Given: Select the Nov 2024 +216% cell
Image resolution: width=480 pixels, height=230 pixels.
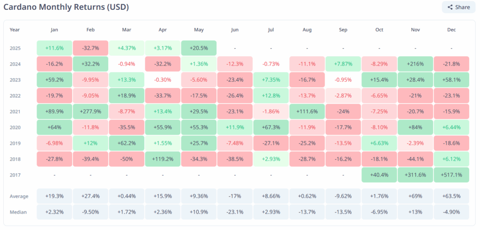Looking at the screenshot, I should 415,64.
